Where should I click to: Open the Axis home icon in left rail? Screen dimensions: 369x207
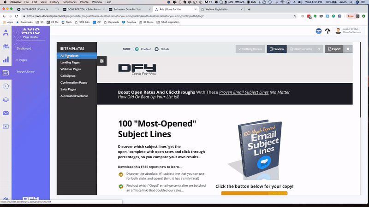(x=6, y=33)
